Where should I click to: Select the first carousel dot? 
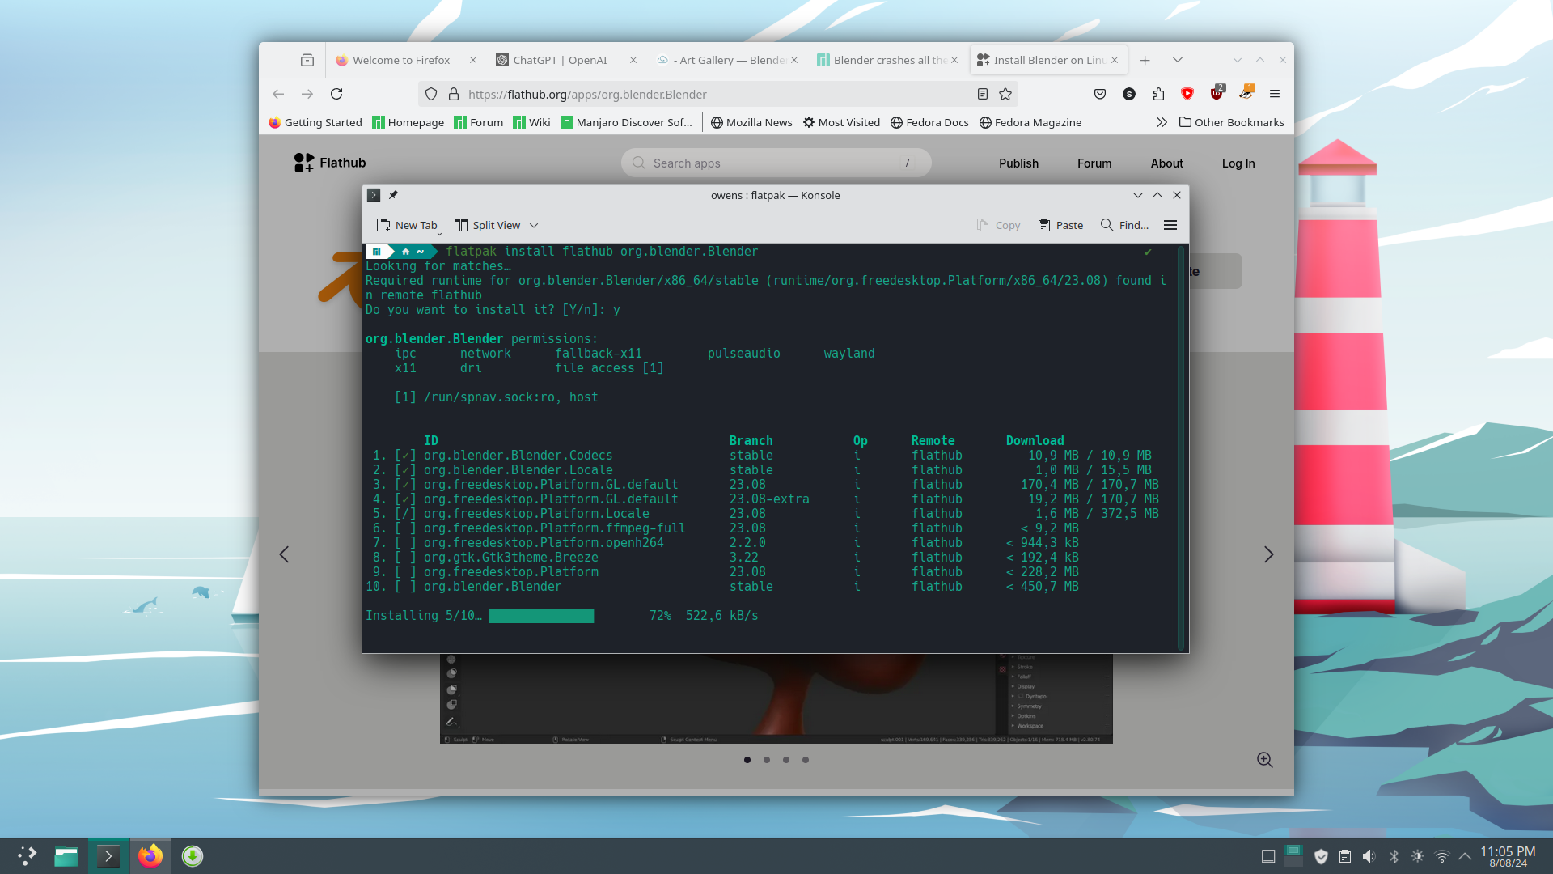(747, 760)
